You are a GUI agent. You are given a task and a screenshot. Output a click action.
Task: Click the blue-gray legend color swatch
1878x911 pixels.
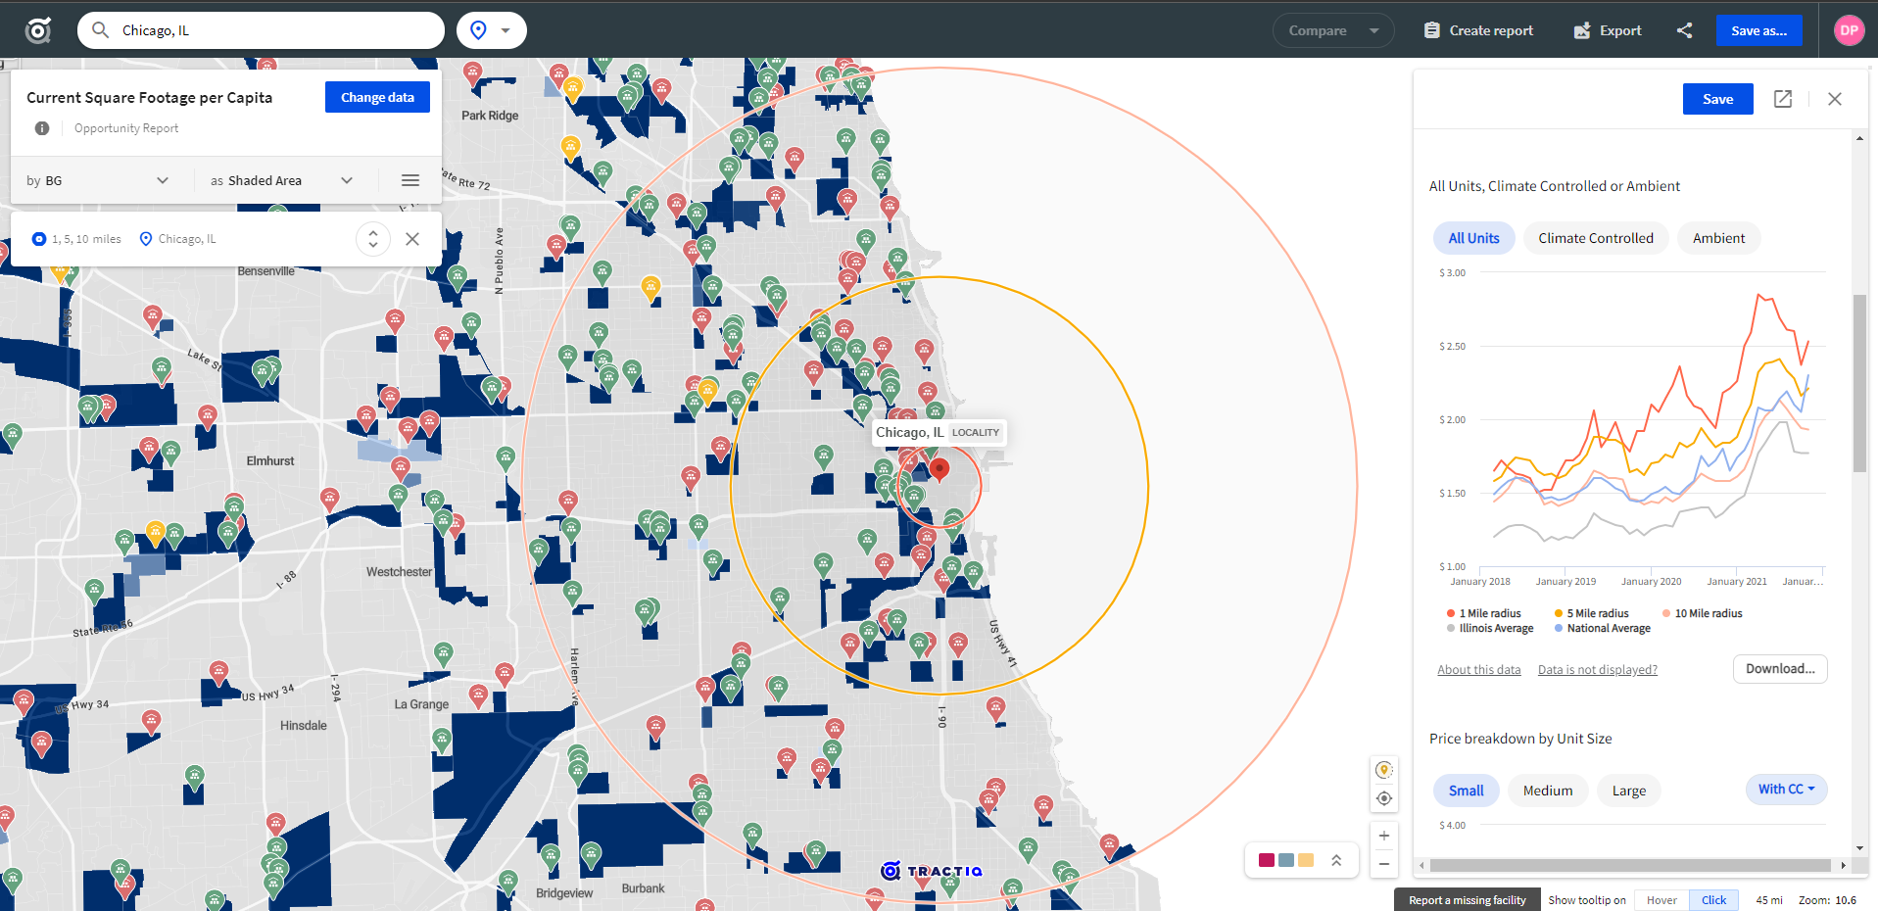coord(1285,860)
